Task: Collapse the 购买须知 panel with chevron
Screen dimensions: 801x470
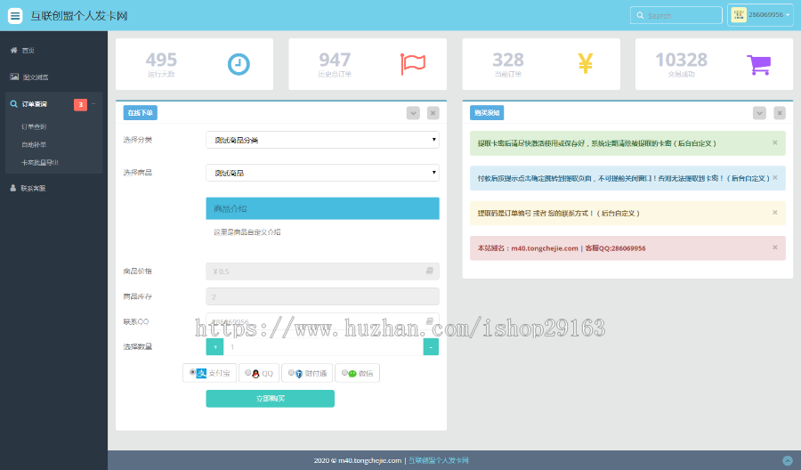Action: 759,113
